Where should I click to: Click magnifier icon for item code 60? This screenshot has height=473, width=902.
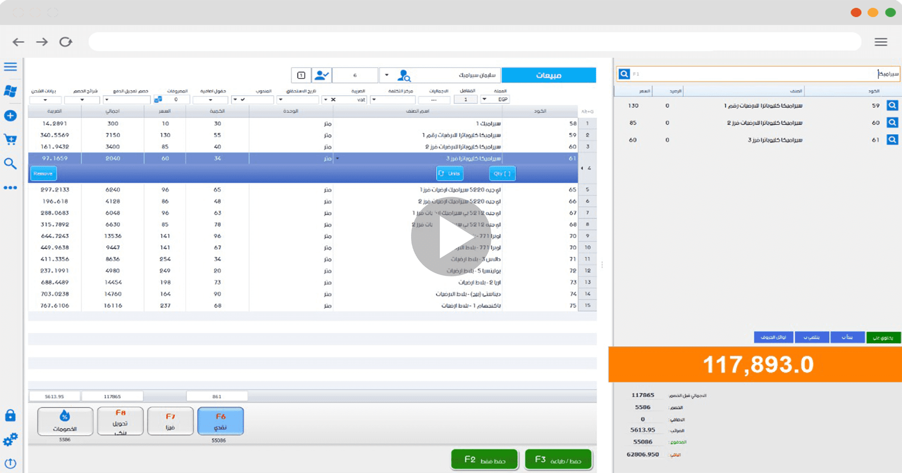(x=893, y=122)
